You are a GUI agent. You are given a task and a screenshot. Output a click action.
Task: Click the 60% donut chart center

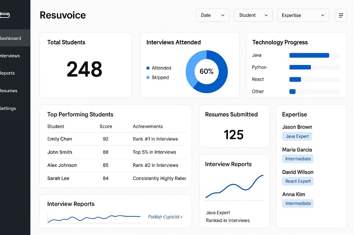tap(207, 72)
